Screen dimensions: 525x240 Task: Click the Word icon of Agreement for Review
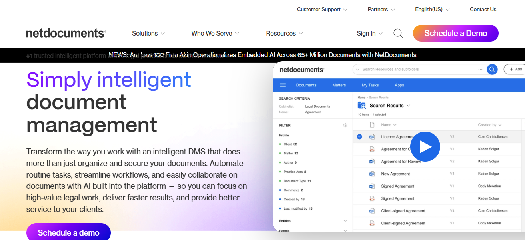(372, 162)
